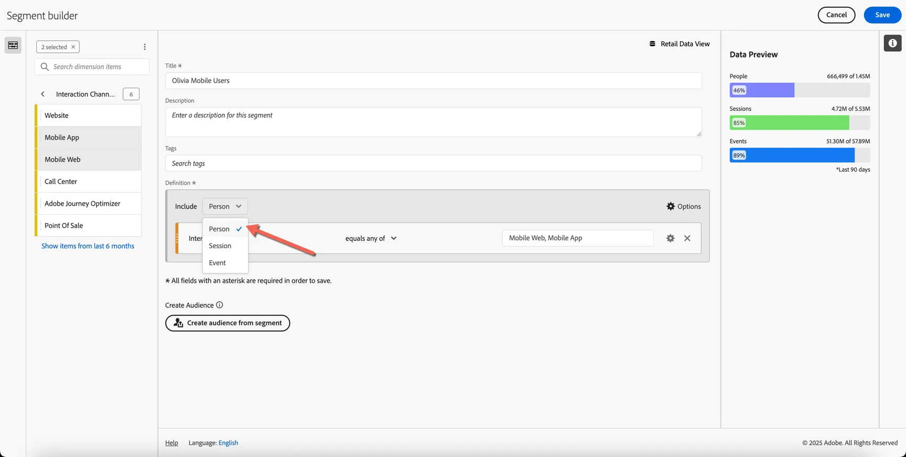Remove the Interaction Channel rule with X
Image resolution: width=906 pixels, height=457 pixels.
pos(687,238)
